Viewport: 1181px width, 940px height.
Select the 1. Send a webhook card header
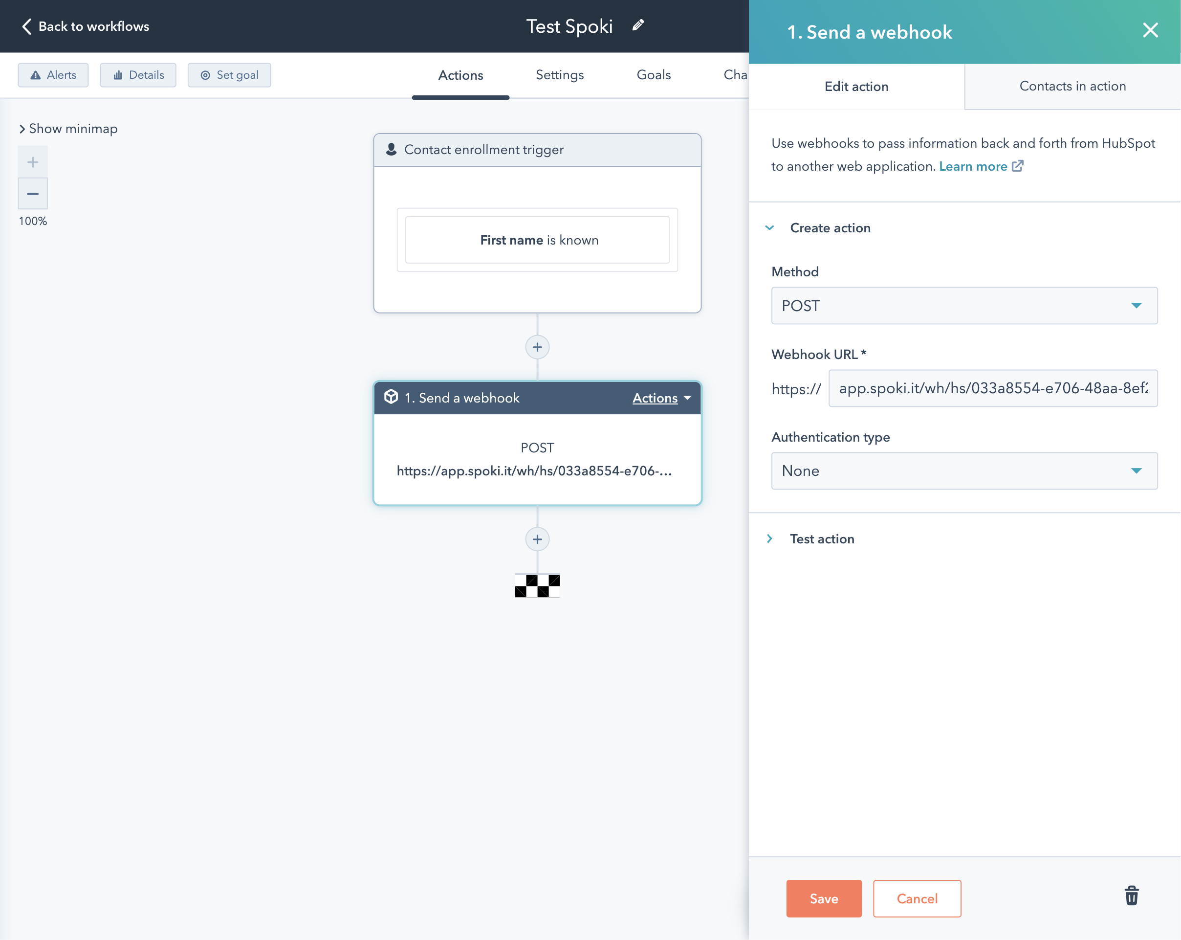click(537, 398)
